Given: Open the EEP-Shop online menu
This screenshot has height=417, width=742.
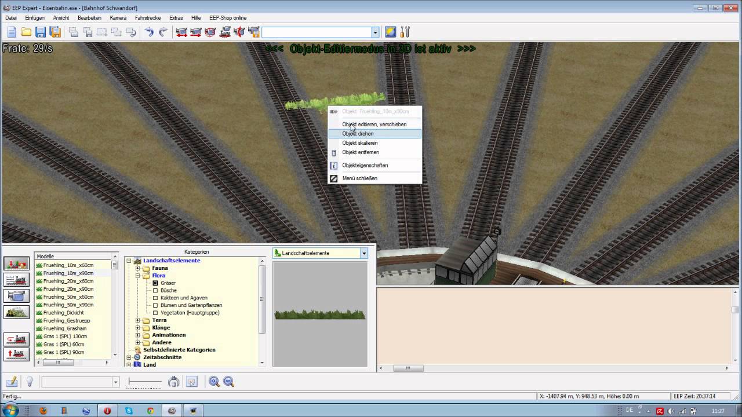Looking at the screenshot, I should [228, 18].
